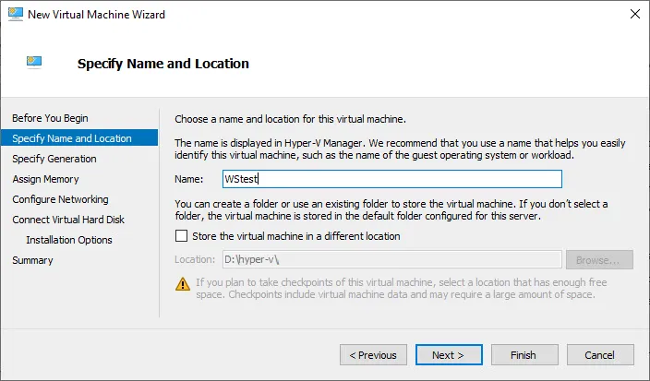Click the virtual machine header icon
Image resolution: width=650 pixels, height=381 pixels.
tap(34, 64)
